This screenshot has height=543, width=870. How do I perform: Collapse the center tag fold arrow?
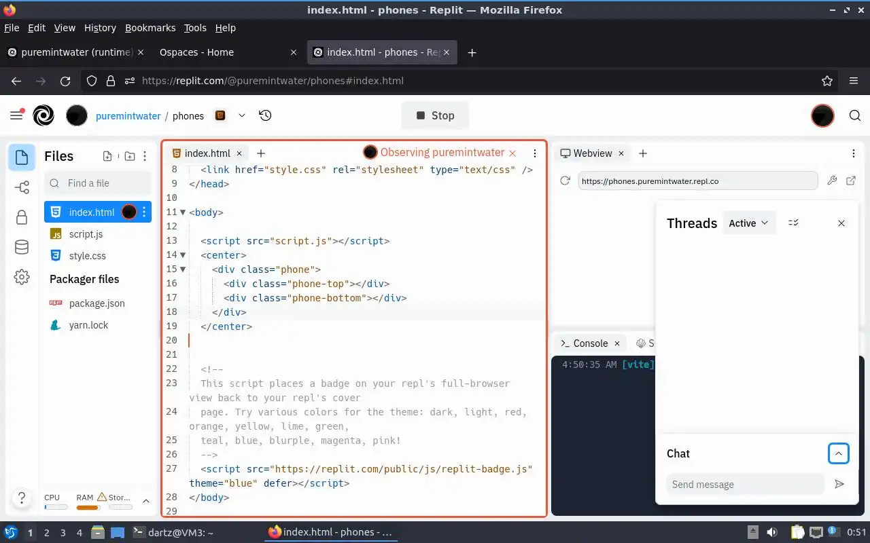(183, 255)
